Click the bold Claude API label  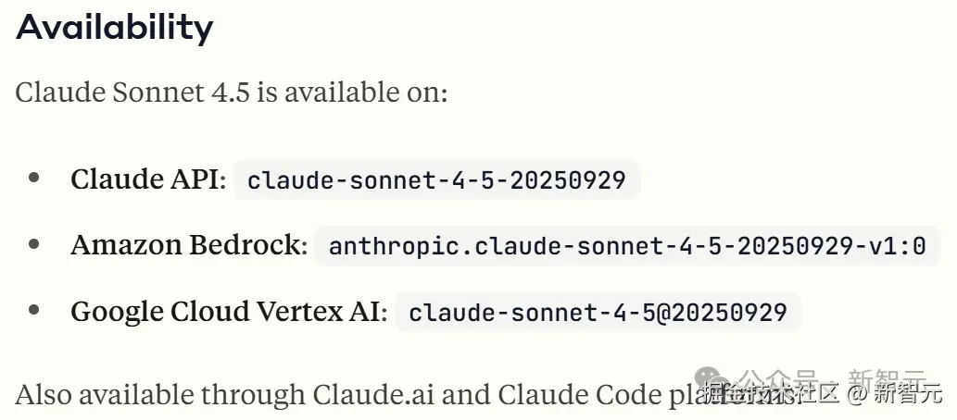point(149,179)
